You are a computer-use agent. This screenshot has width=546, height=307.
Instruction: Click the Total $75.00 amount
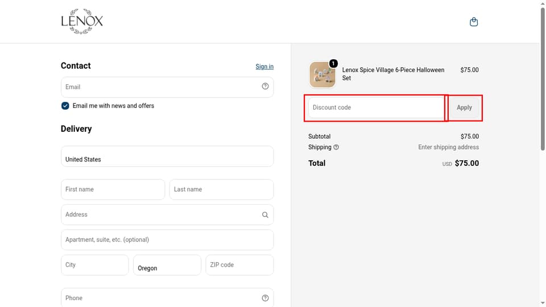point(466,163)
